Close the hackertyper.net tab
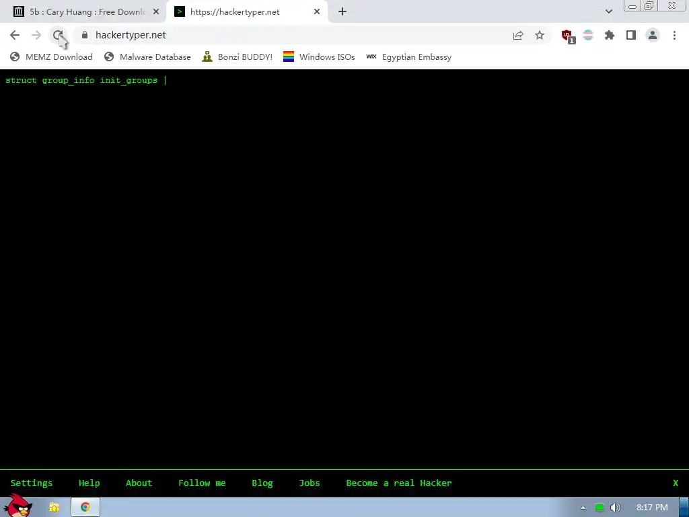The width and height of the screenshot is (689, 517). click(x=317, y=11)
